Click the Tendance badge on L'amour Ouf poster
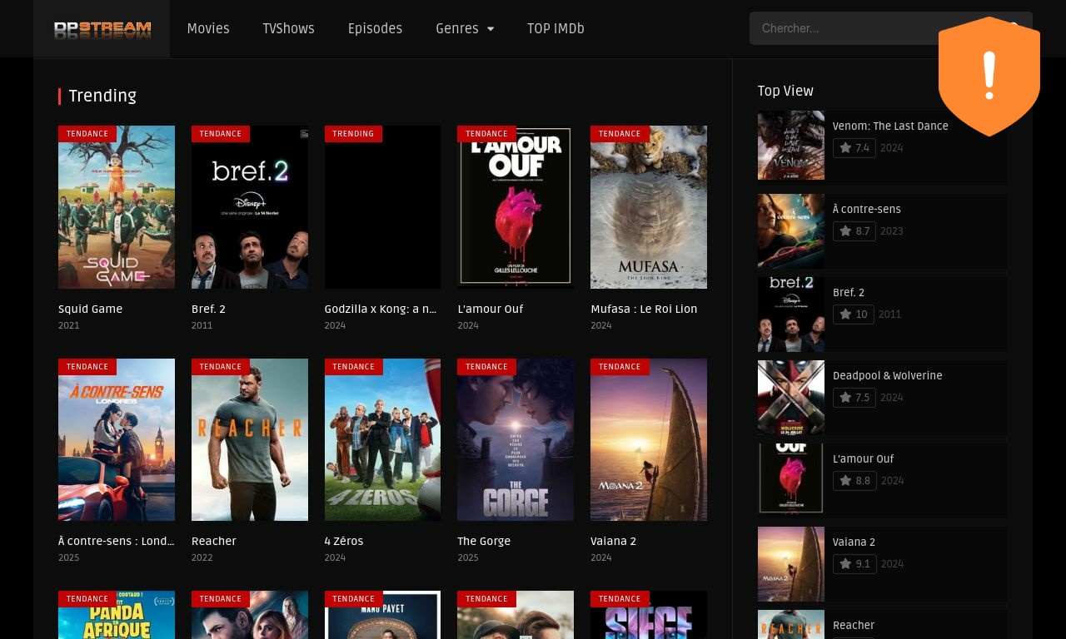Screen dimensions: 1066x639 [486, 134]
